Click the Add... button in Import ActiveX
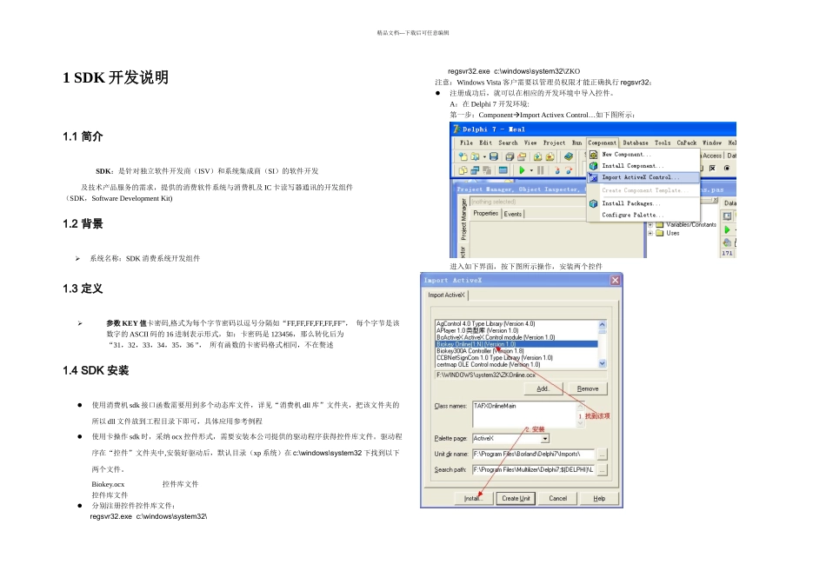Viewport: 826px width, 584px height. tap(543, 388)
